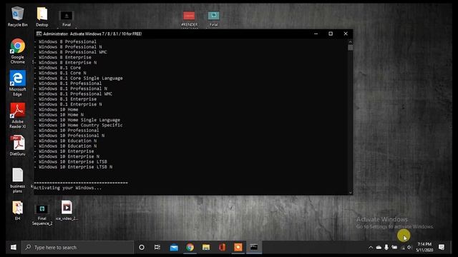Click the Cortana circle button in taskbar
This screenshot has height=257, width=458.
point(142,248)
